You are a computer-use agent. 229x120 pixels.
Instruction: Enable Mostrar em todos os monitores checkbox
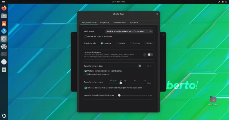pyautogui.click(x=86, y=36)
